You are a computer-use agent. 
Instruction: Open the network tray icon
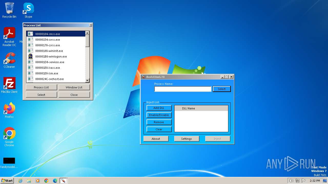298,181
